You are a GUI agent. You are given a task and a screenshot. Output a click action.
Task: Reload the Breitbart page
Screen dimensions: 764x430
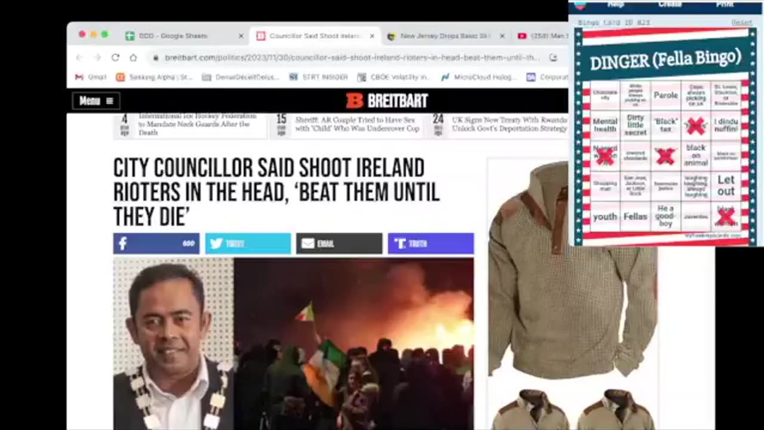point(115,57)
